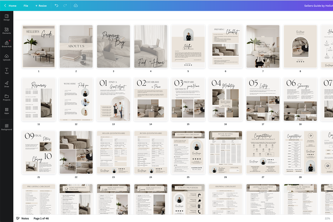Select the Change of Address Checklist thumbnail

pyautogui.click(x=300, y=199)
